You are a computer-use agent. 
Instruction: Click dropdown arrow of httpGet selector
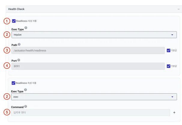coord(172,35)
